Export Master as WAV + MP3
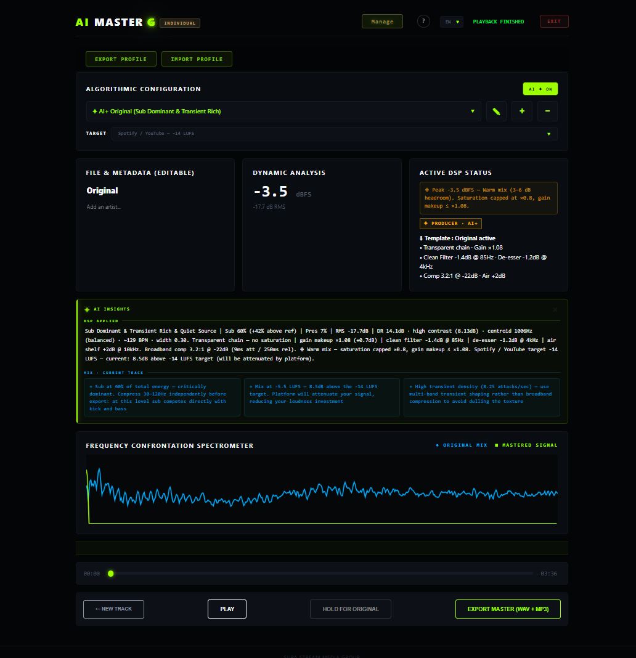Viewport: 636px width, 658px height. (x=508, y=609)
